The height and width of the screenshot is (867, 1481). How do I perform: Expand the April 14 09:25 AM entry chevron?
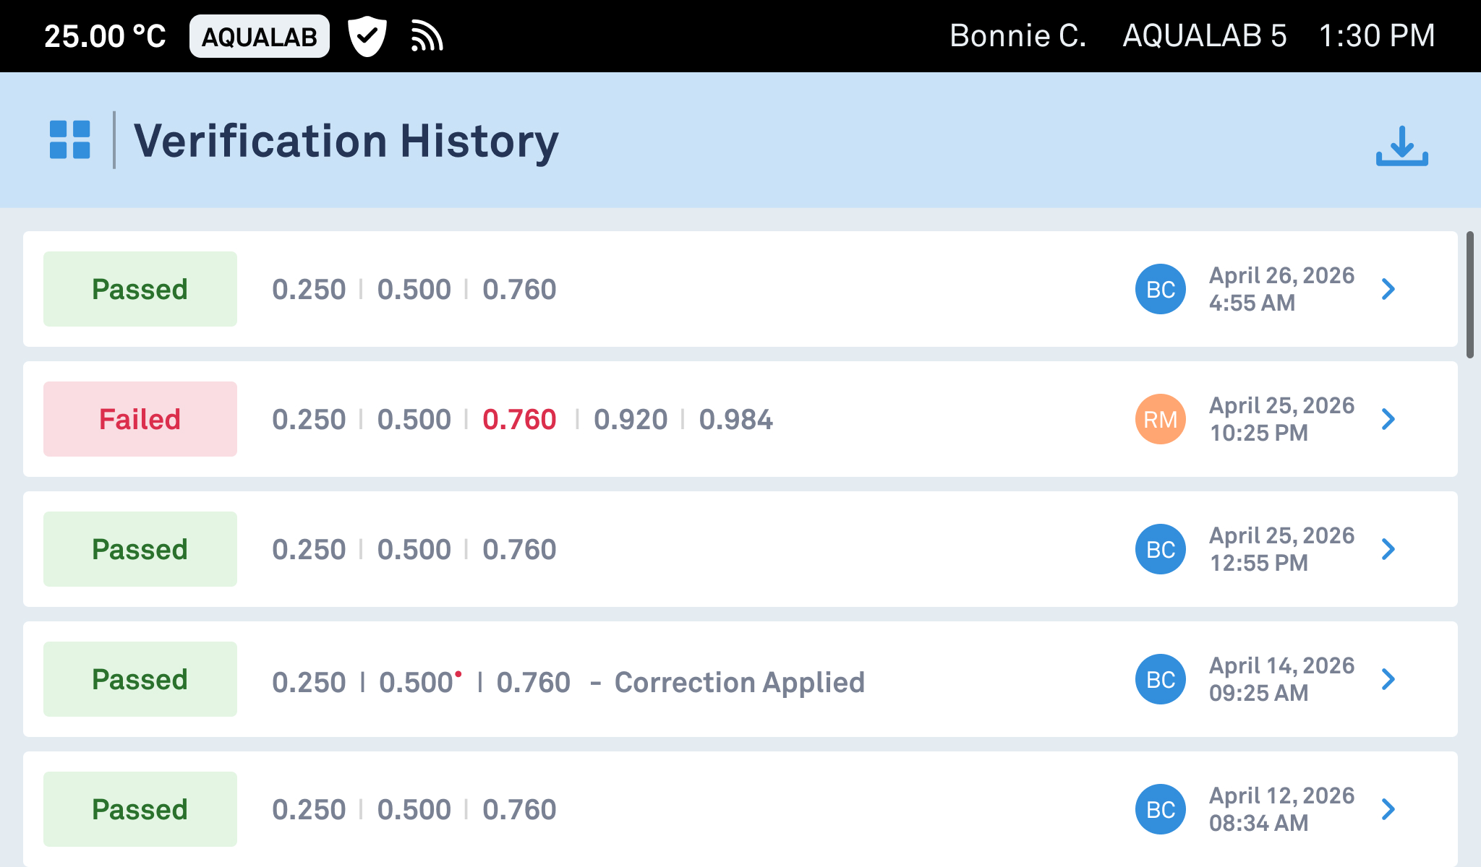[1388, 679]
